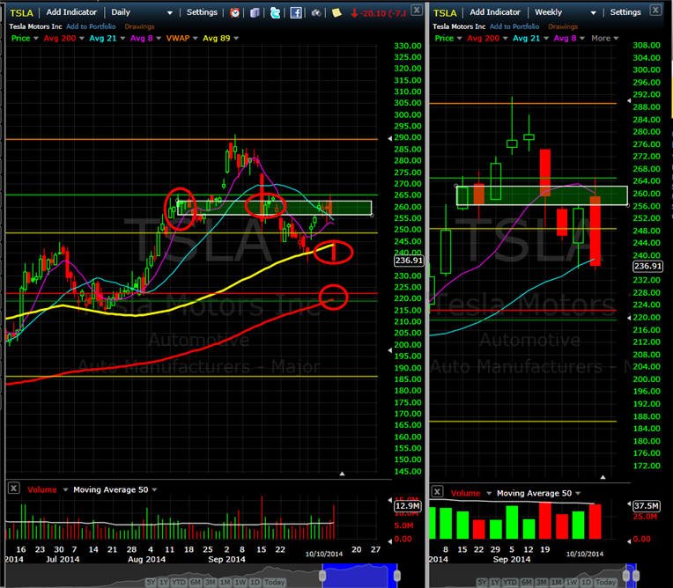Open the Drawings link on the weekly chart
Image resolution: width=673 pixels, height=588 pixels.
tap(563, 26)
